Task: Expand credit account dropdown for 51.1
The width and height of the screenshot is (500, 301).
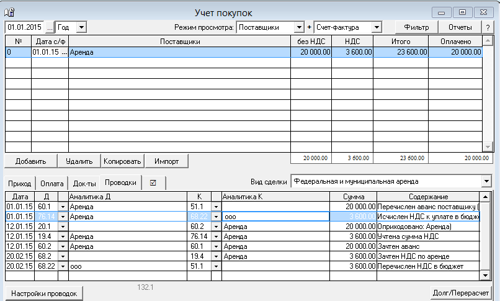Action: tap(216, 206)
